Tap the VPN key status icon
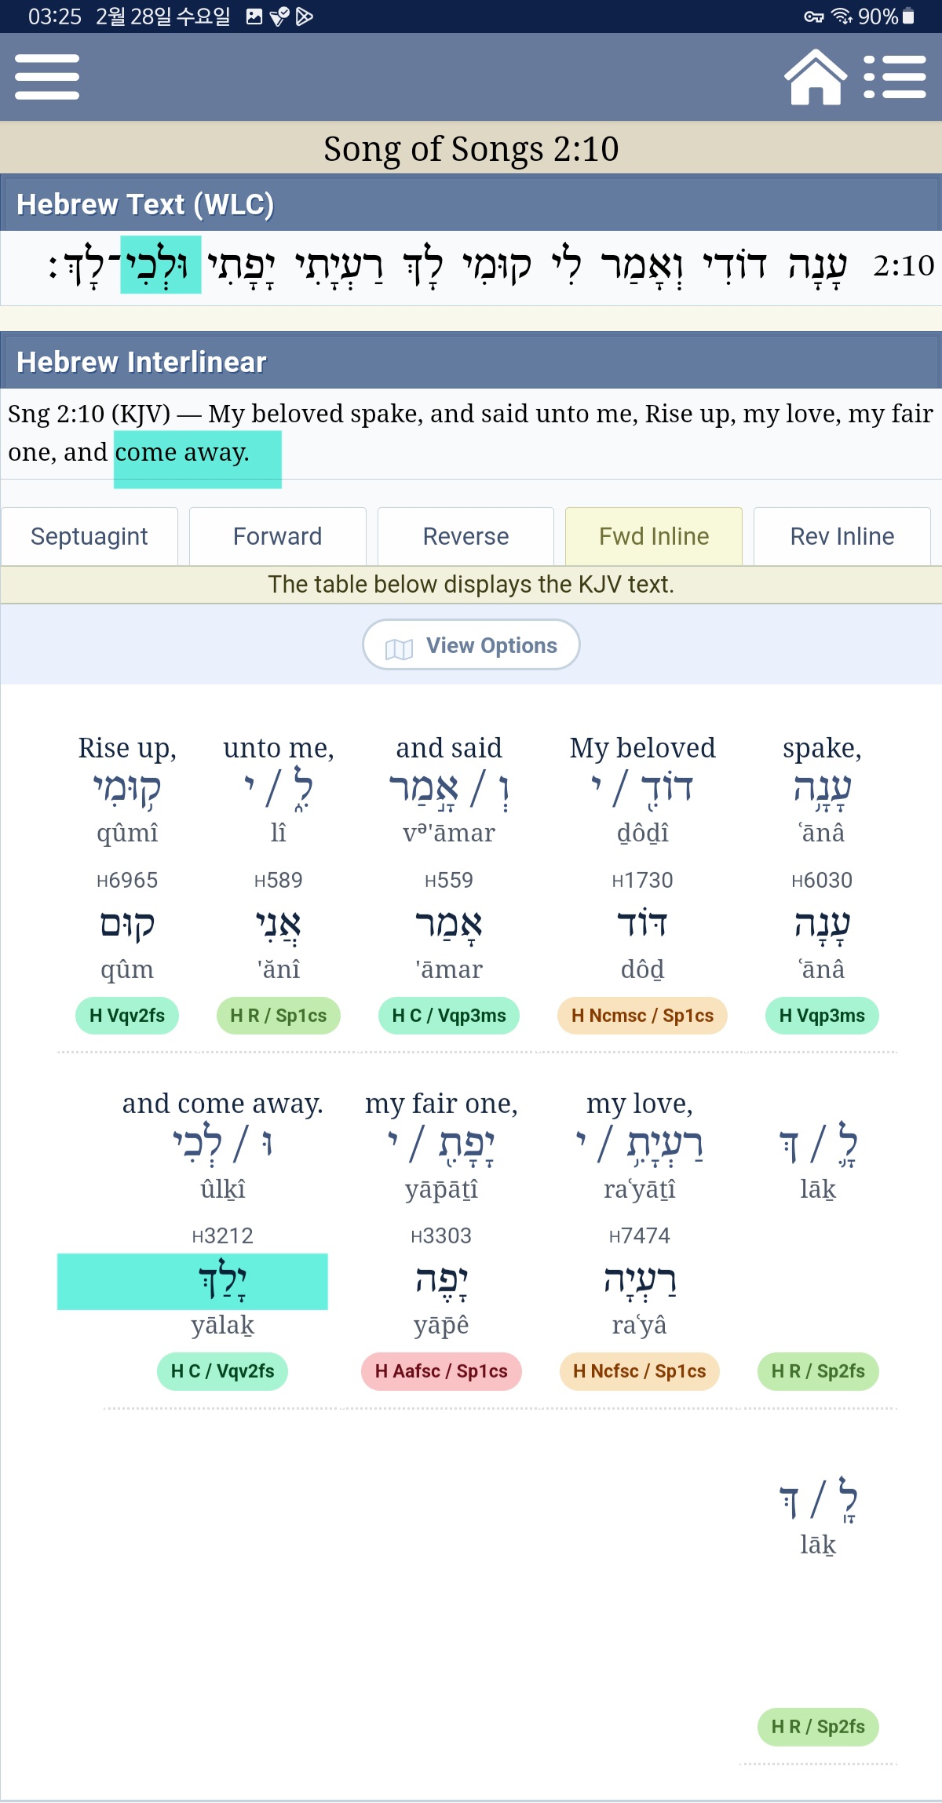Viewport: 942px width, 1803px height. [x=813, y=16]
